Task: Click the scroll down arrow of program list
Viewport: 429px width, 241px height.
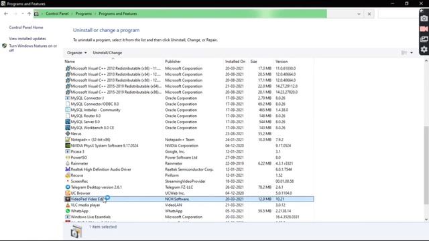Action: point(426,220)
